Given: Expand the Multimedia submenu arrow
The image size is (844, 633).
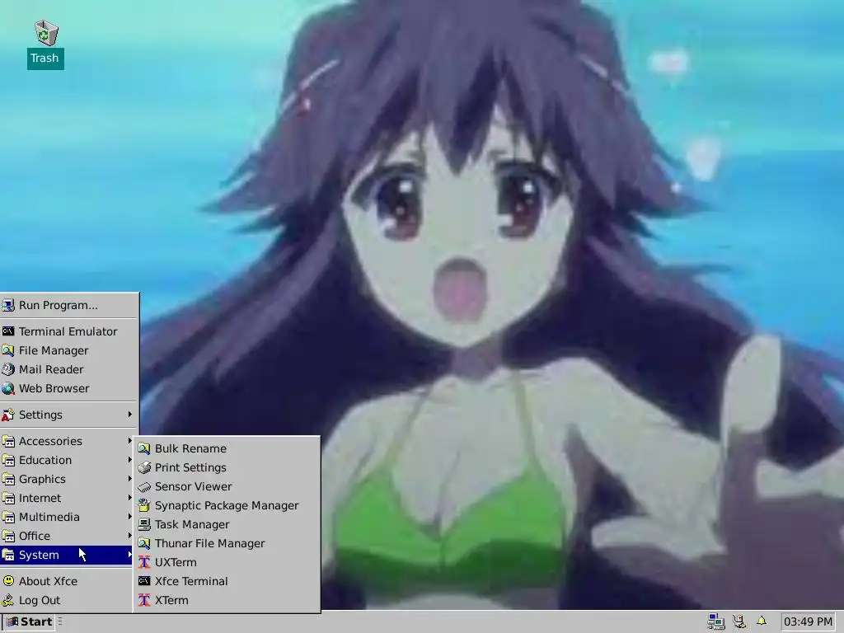Looking at the screenshot, I should 129,517.
